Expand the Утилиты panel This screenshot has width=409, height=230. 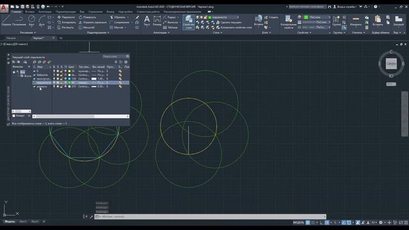click(x=359, y=33)
